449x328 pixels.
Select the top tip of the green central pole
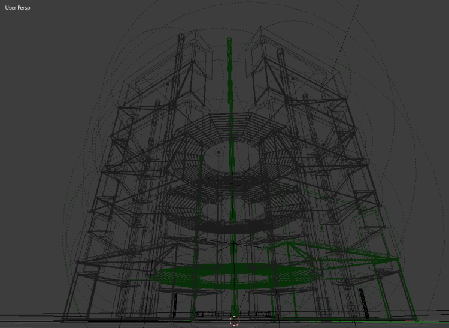229,40
